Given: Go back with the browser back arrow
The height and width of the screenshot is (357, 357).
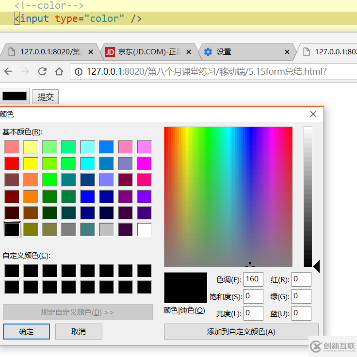Looking at the screenshot, I should point(8,71).
